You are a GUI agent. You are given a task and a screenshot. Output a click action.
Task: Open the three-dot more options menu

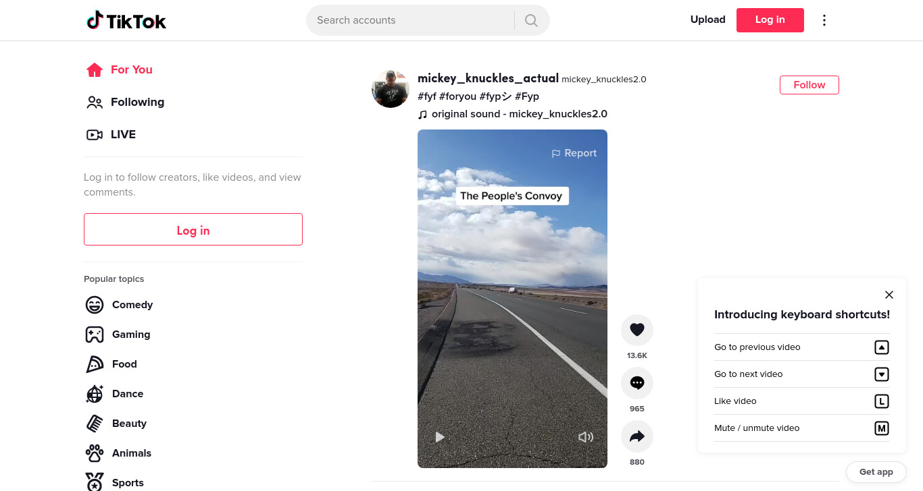[x=824, y=20]
